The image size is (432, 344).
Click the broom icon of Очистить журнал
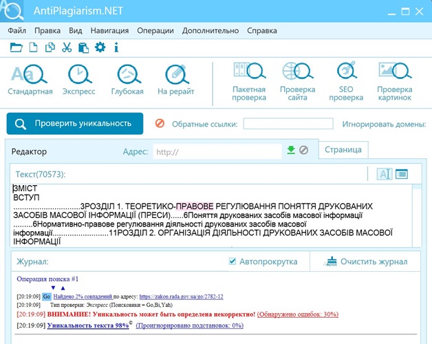pos(331,261)
